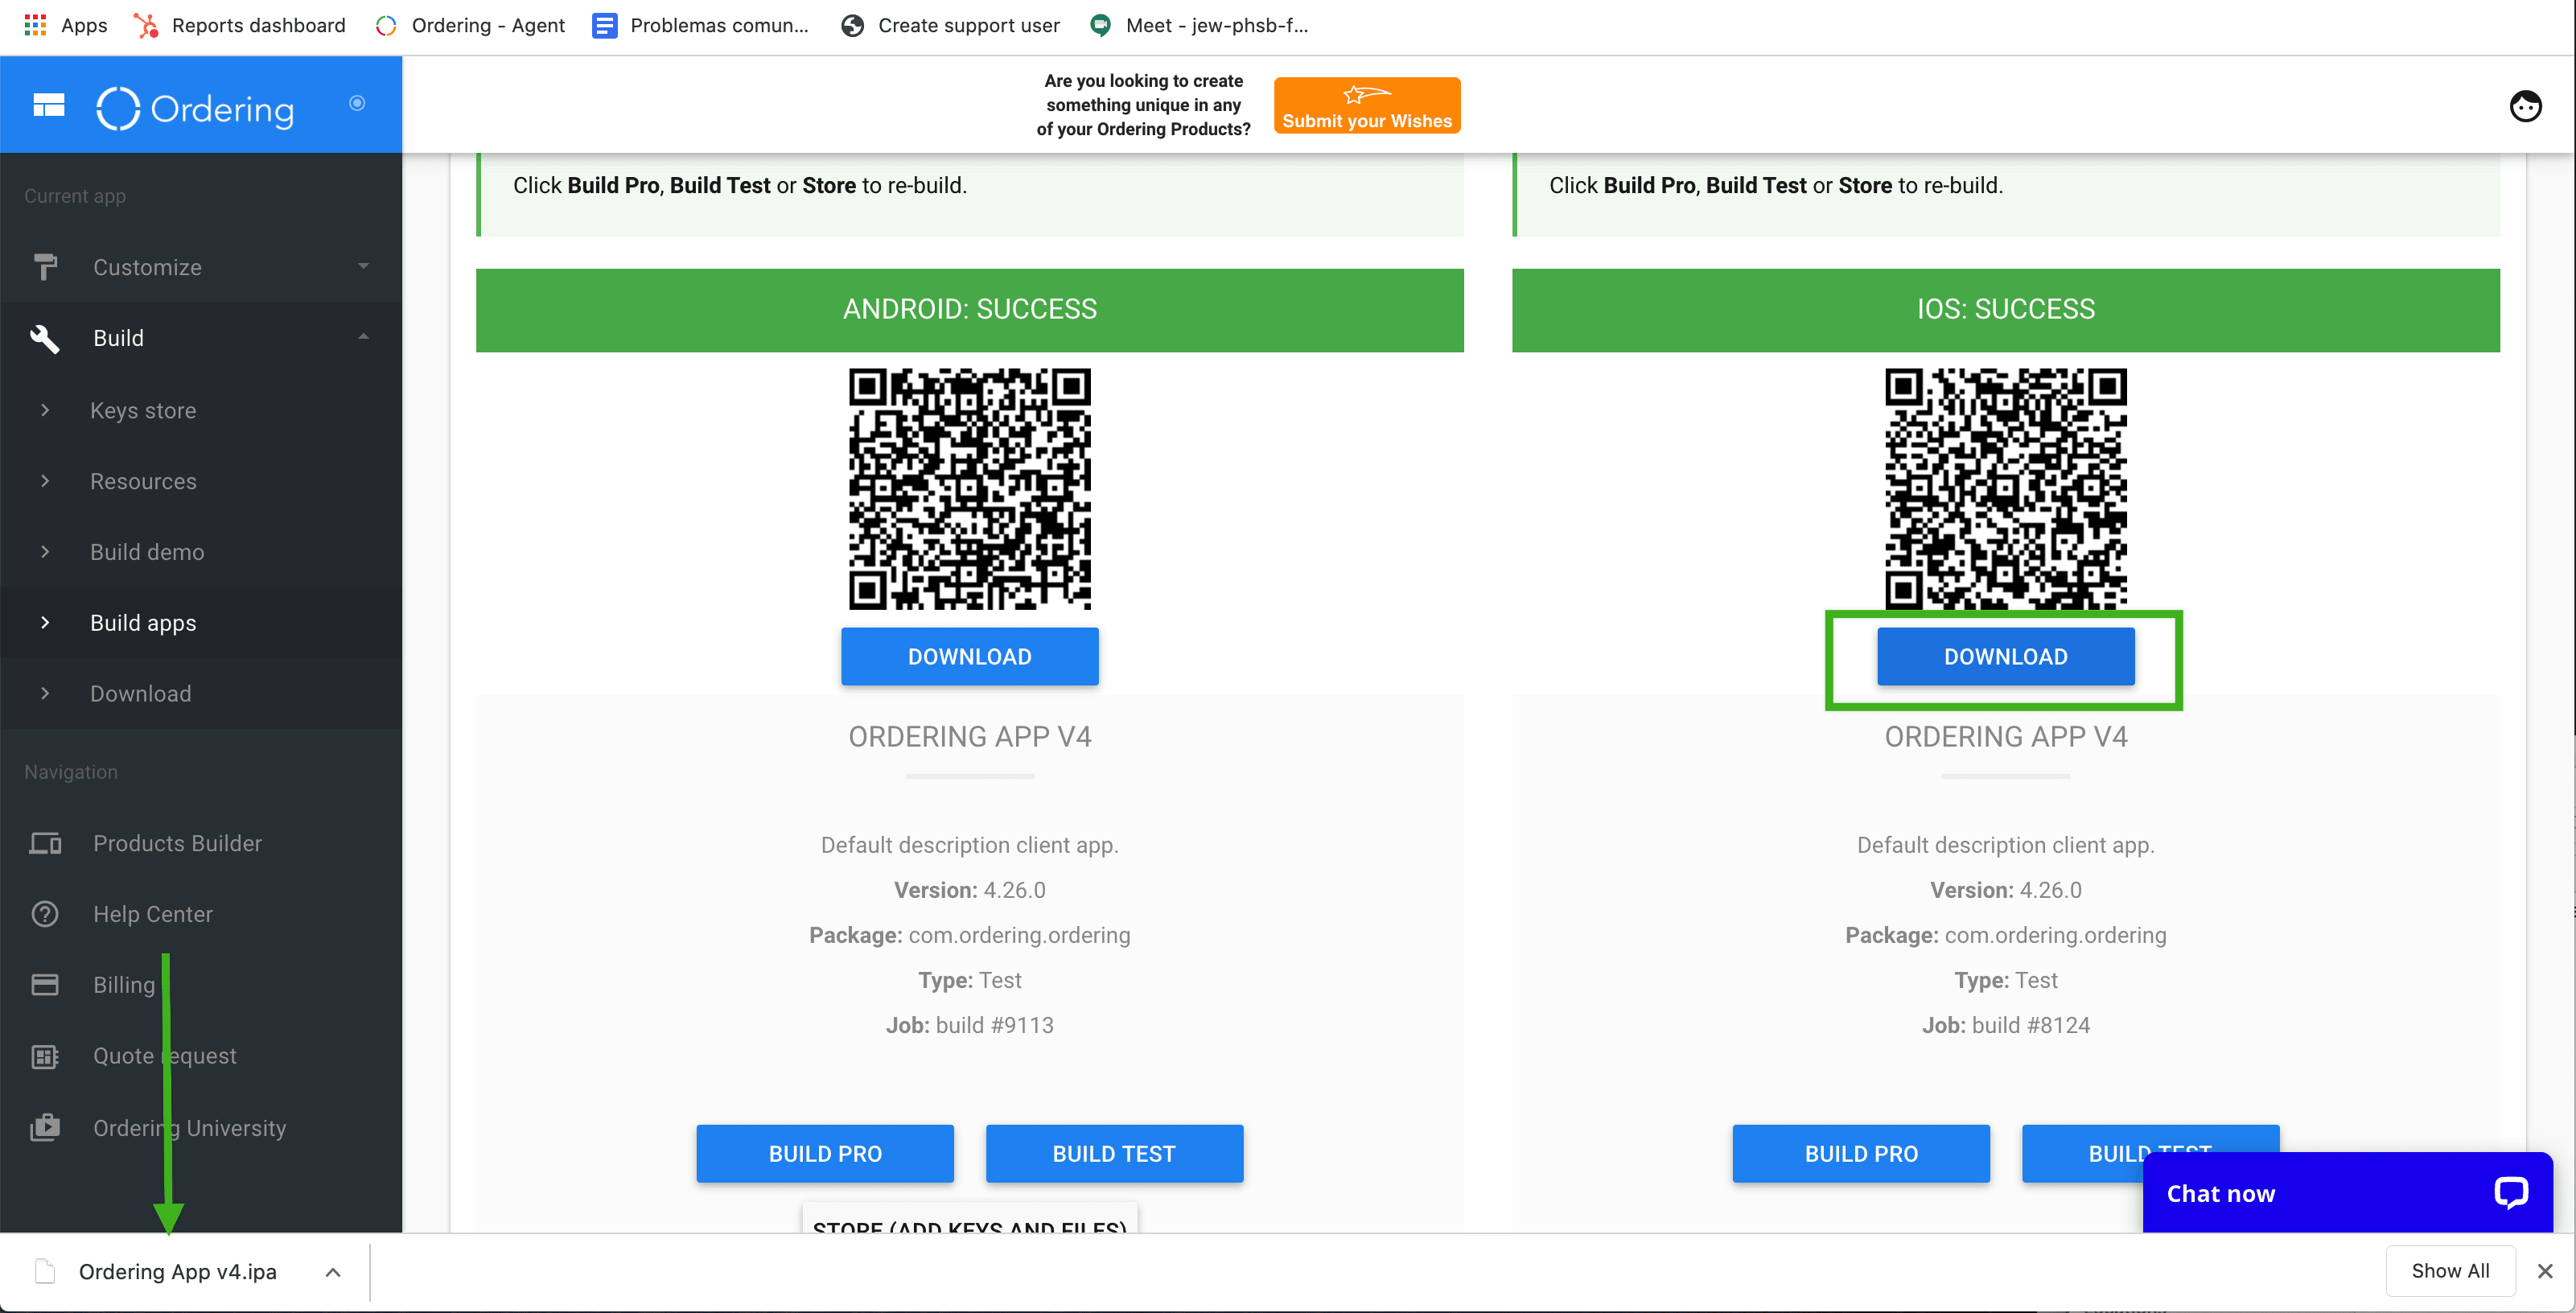This screenshot has width=2576, height=1313.
Task: Download the iOS build
Action: click(2005, 657)
